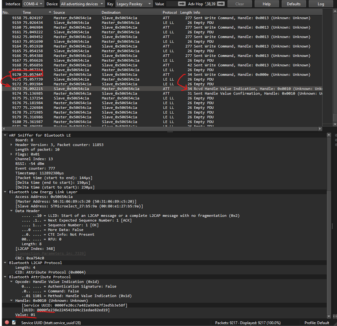Collapse the Bluetooth Low Energy Link Layer tree
The image size is (337, 326).
[5, 192]
